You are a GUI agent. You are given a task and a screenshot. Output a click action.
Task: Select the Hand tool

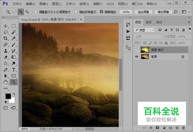[x=5, y=82]
